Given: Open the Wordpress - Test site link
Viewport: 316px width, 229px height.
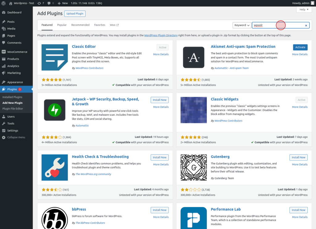Looking at the screenshot, I should [x=22, y=3].
